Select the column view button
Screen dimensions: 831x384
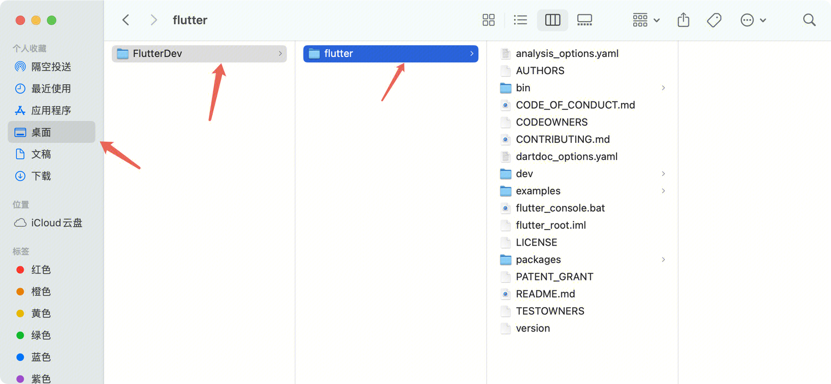(x=552, y=20)
